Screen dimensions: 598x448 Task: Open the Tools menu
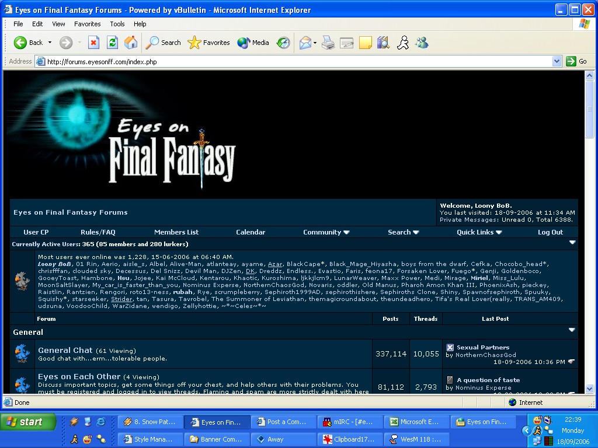(117, 24)
